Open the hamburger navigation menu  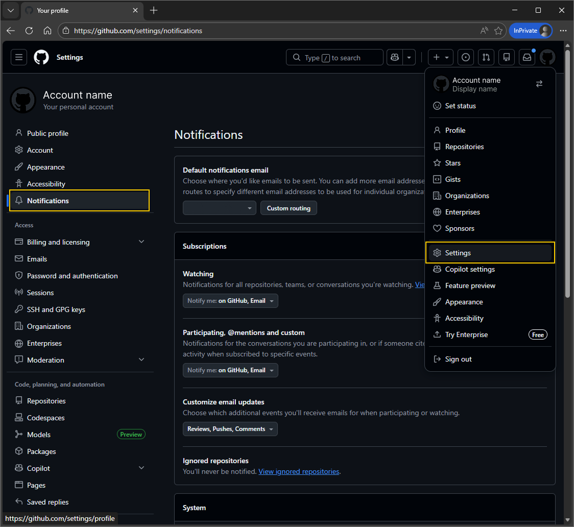(x=18, y=57)
